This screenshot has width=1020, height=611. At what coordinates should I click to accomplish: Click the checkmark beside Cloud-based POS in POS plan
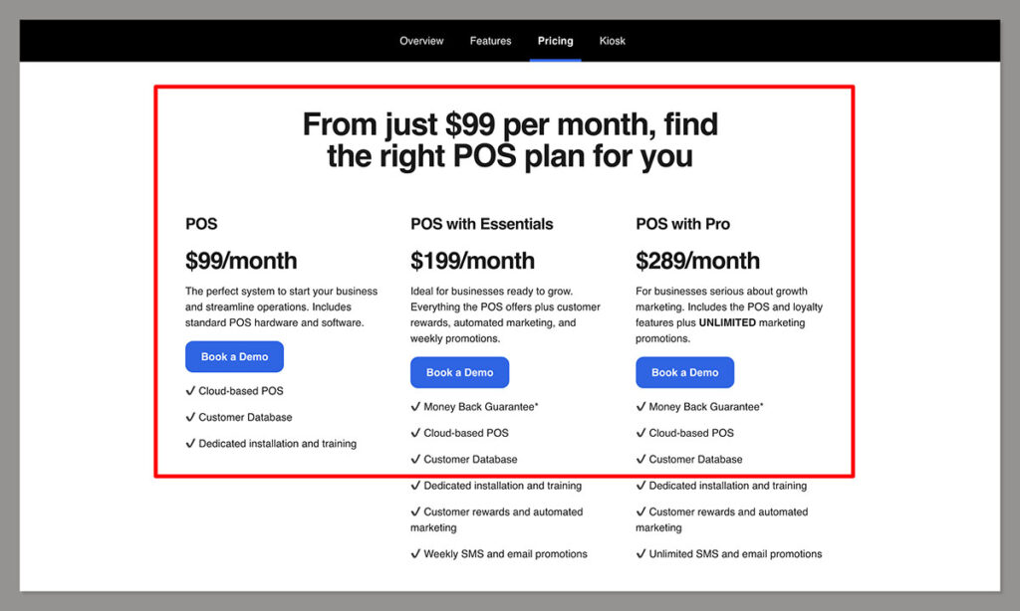[x=190, y=391]
